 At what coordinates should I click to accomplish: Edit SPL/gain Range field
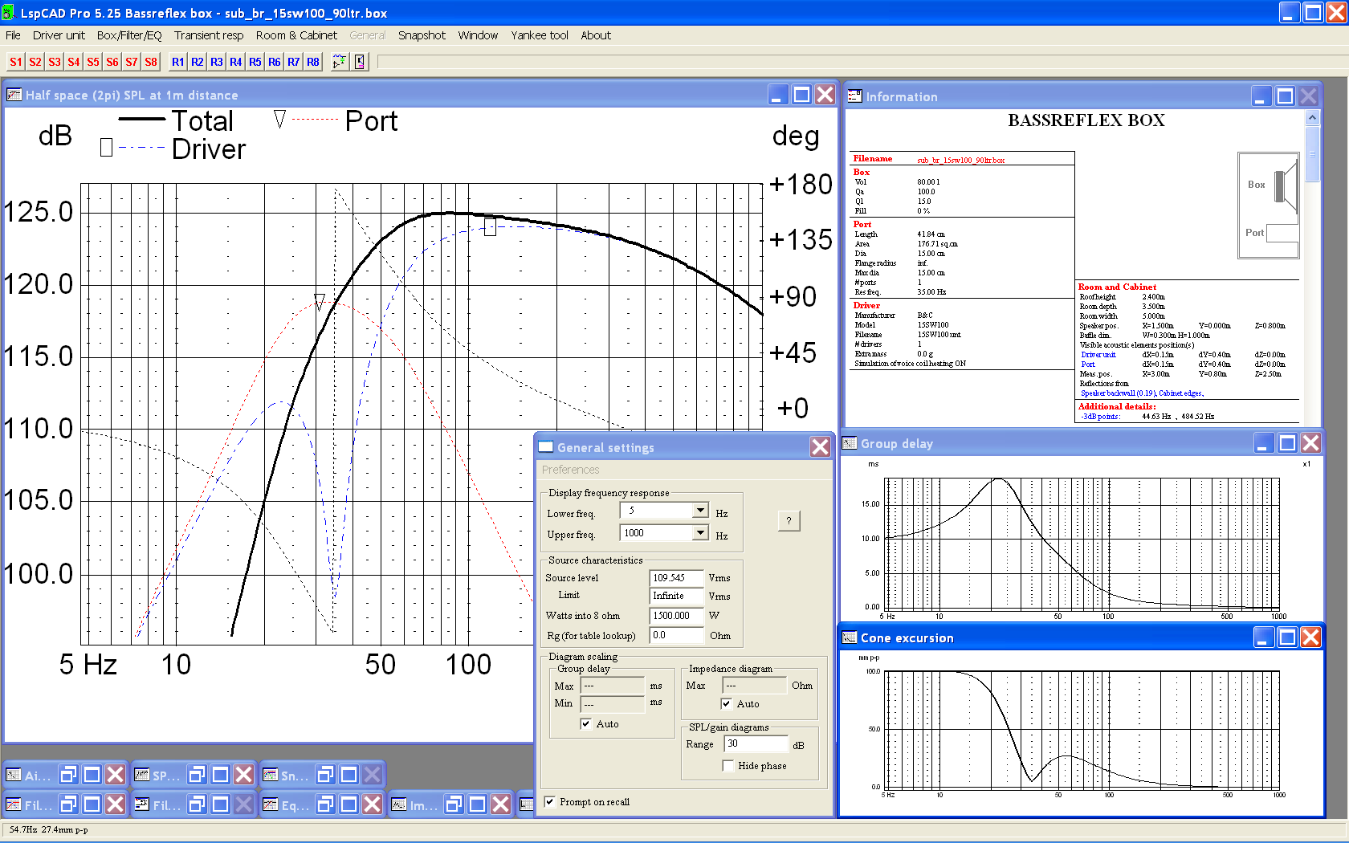(756, 743)
